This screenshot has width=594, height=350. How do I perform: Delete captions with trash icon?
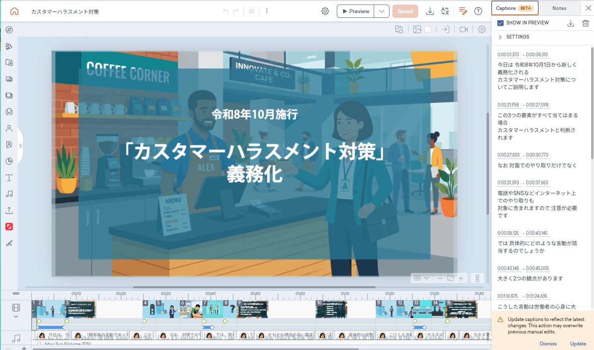point(586,23)
